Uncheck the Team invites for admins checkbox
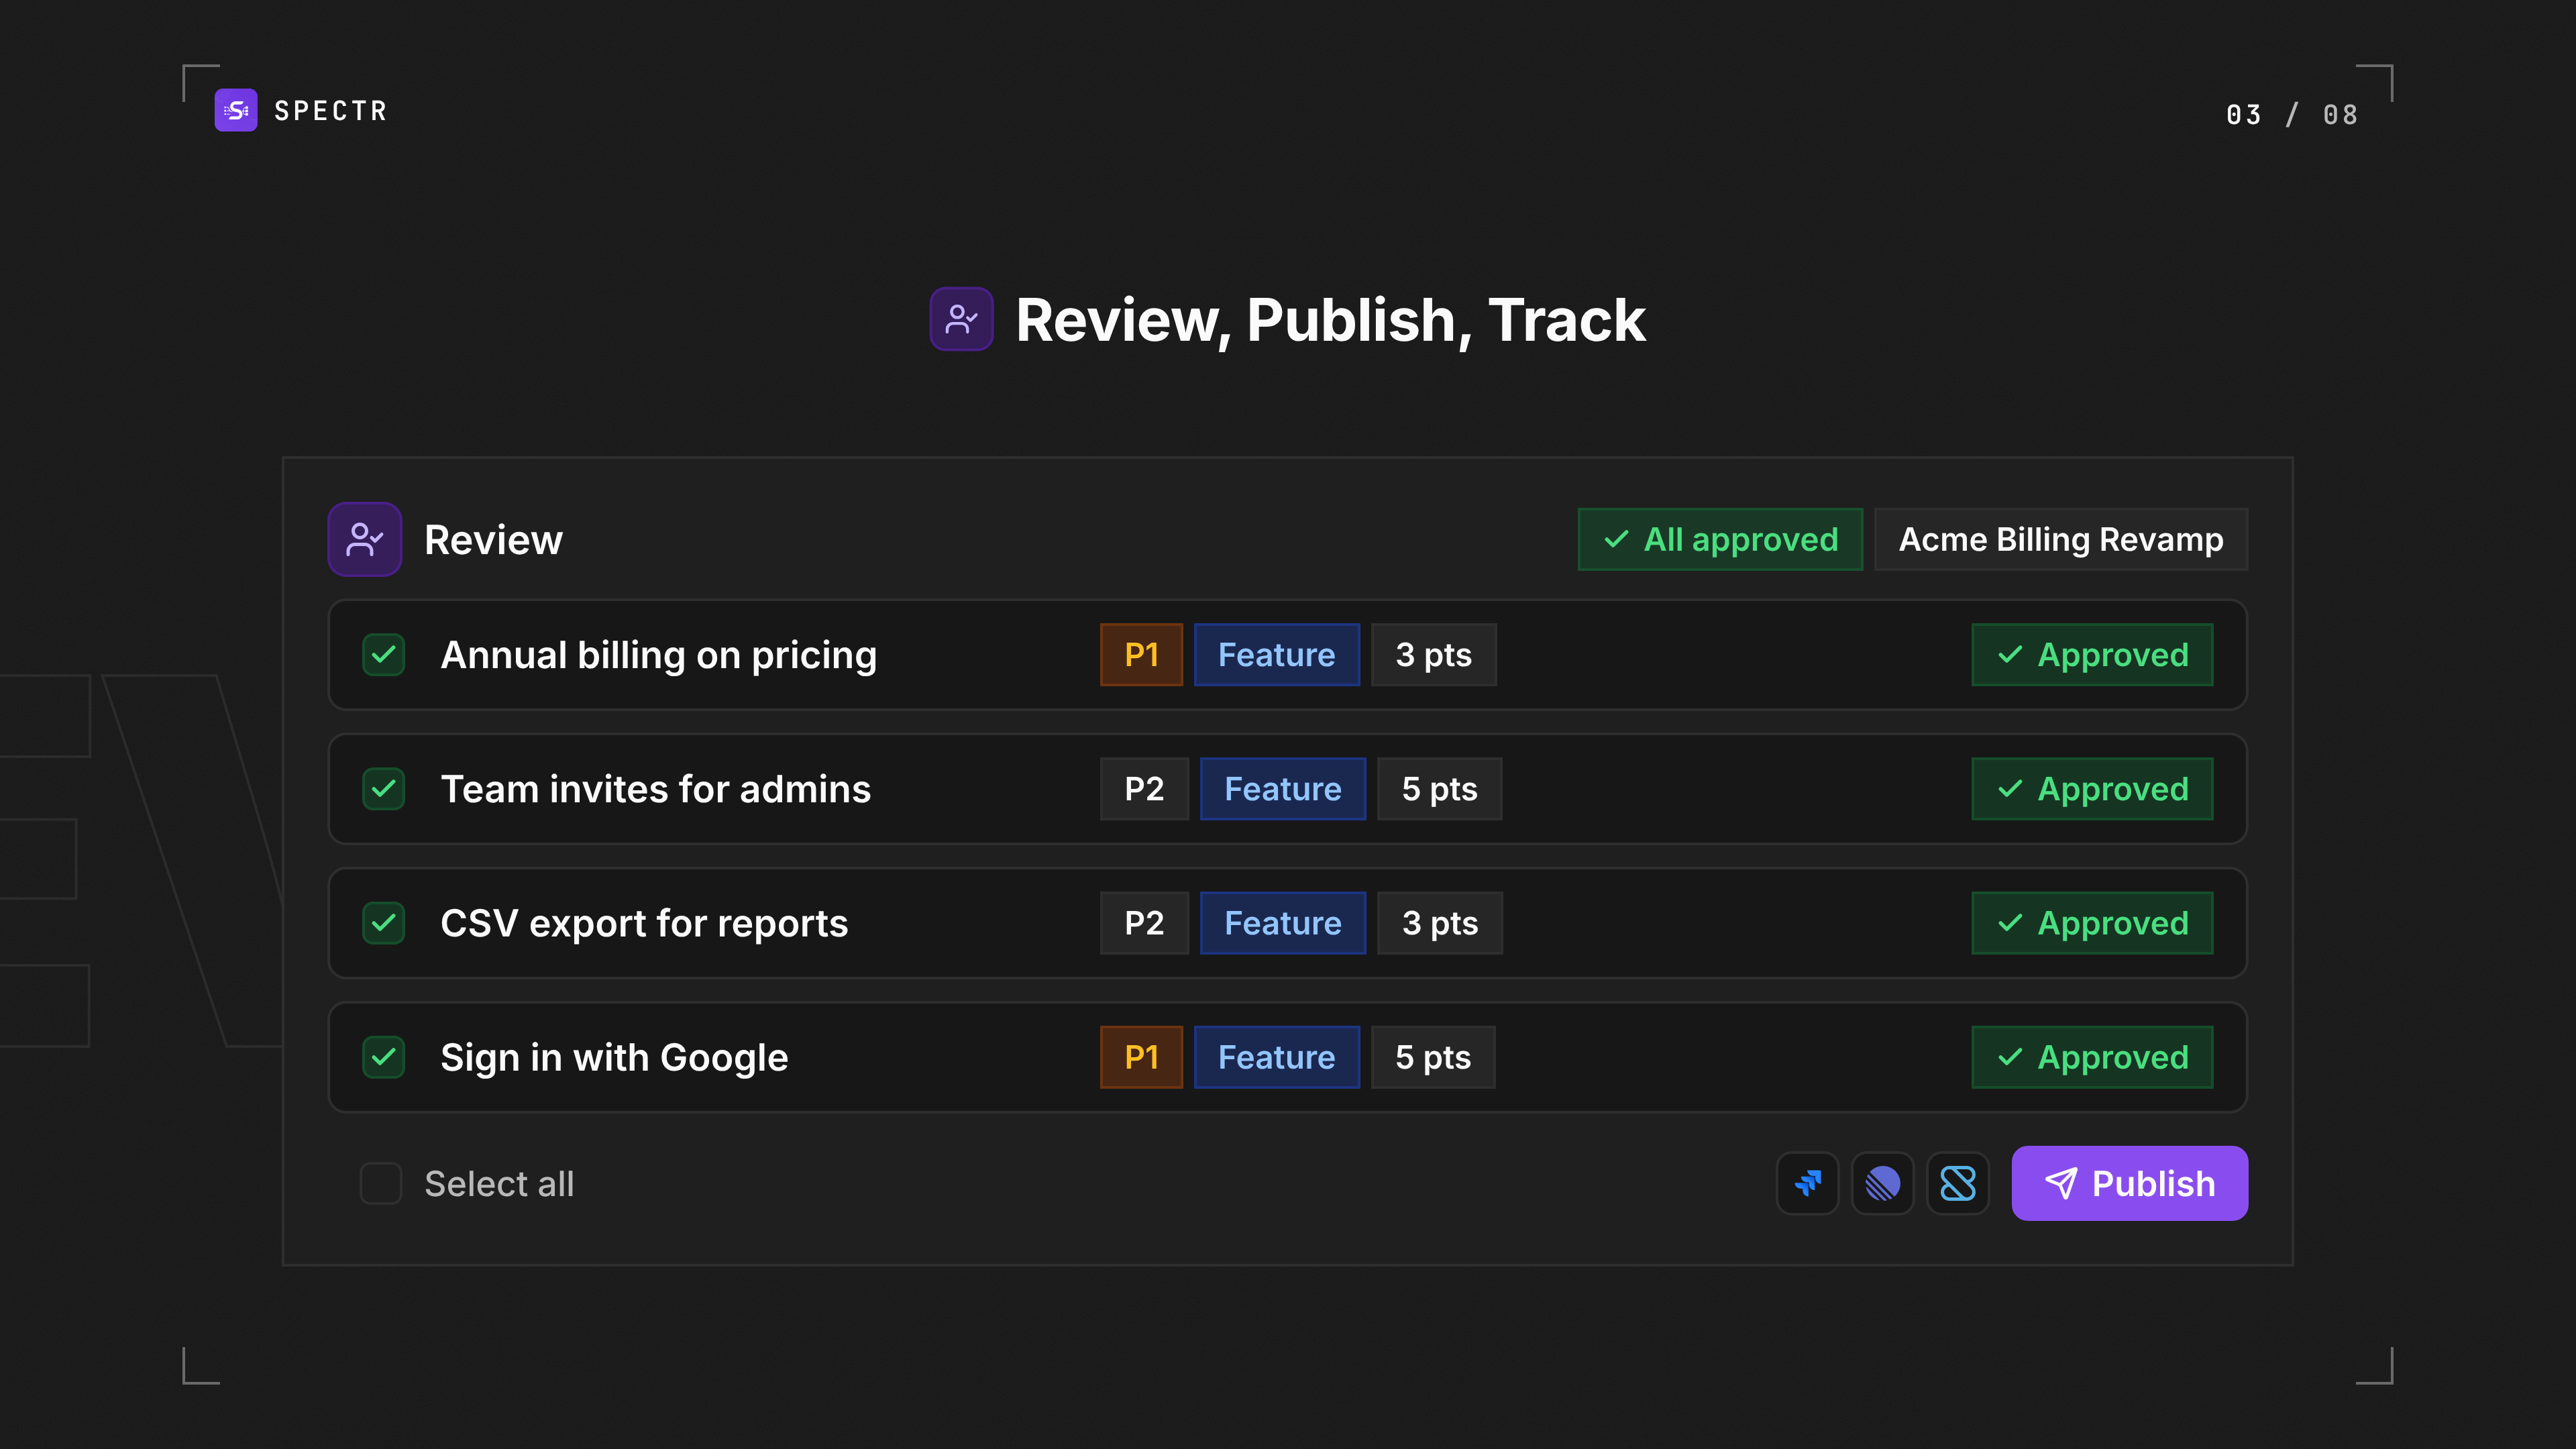The image size is (2576, 1449). tap(383, 789)
